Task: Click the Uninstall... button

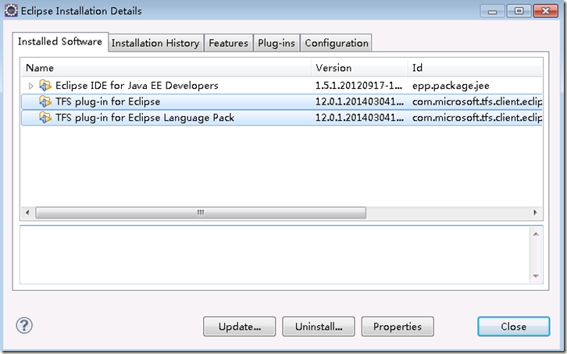Action: pyautogui.click(x=319, y=327)
